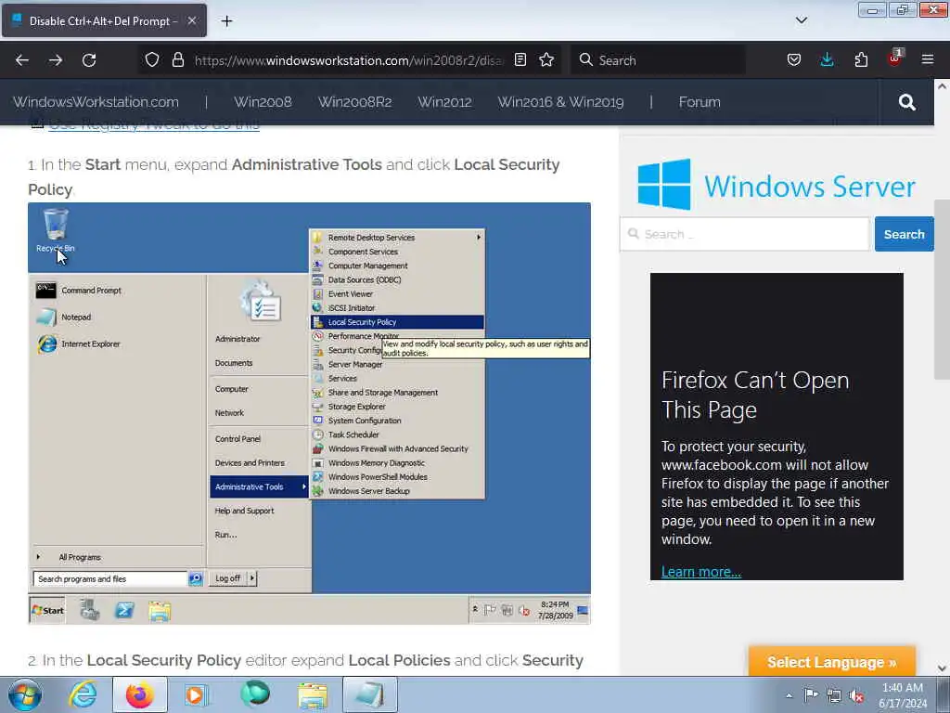This screenshot has width=950, height=713.
Task: Close the Disable Ctrl+Alt+Del Prompt tab
Action: click(x=191, y=20)
